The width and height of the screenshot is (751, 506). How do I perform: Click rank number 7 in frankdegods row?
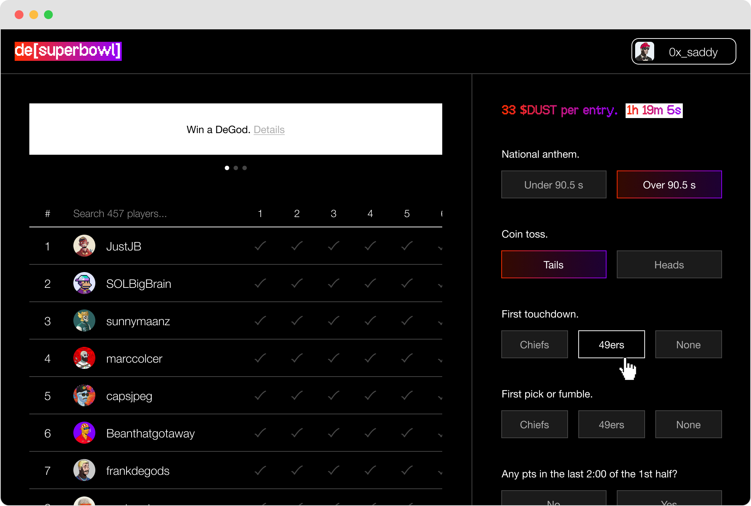click(x=47, y=471)
